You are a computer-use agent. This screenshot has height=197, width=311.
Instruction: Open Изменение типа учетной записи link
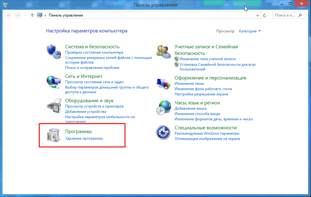coord(208,59)
